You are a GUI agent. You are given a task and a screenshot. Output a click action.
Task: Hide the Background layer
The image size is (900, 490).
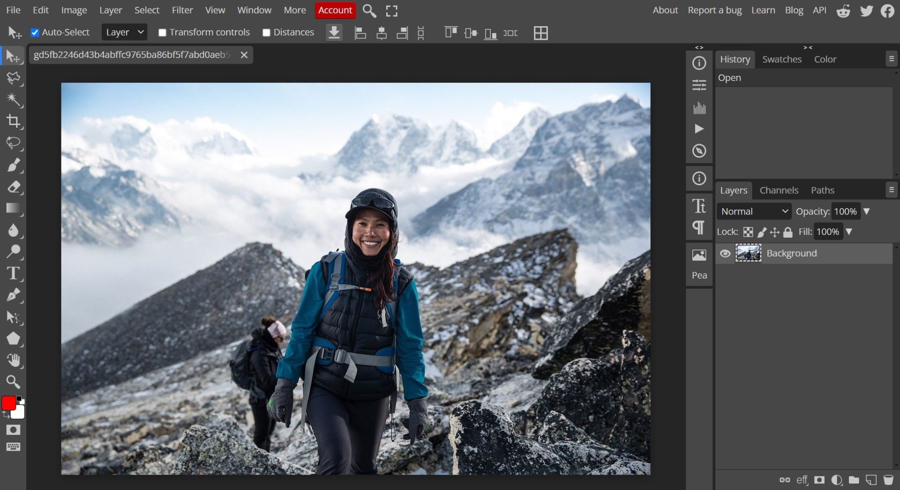point(726,253)
